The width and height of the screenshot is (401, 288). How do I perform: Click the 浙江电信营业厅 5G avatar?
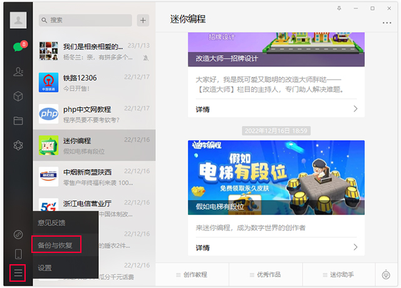click(x=49, y=205)
